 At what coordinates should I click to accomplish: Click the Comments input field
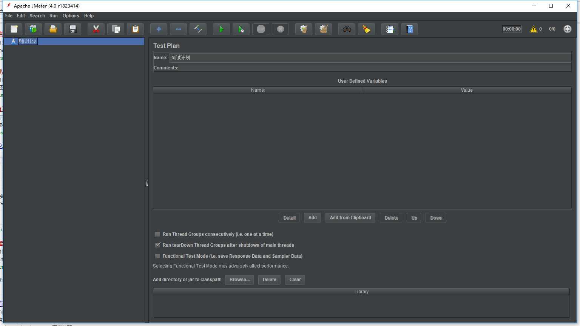[375, 68]
